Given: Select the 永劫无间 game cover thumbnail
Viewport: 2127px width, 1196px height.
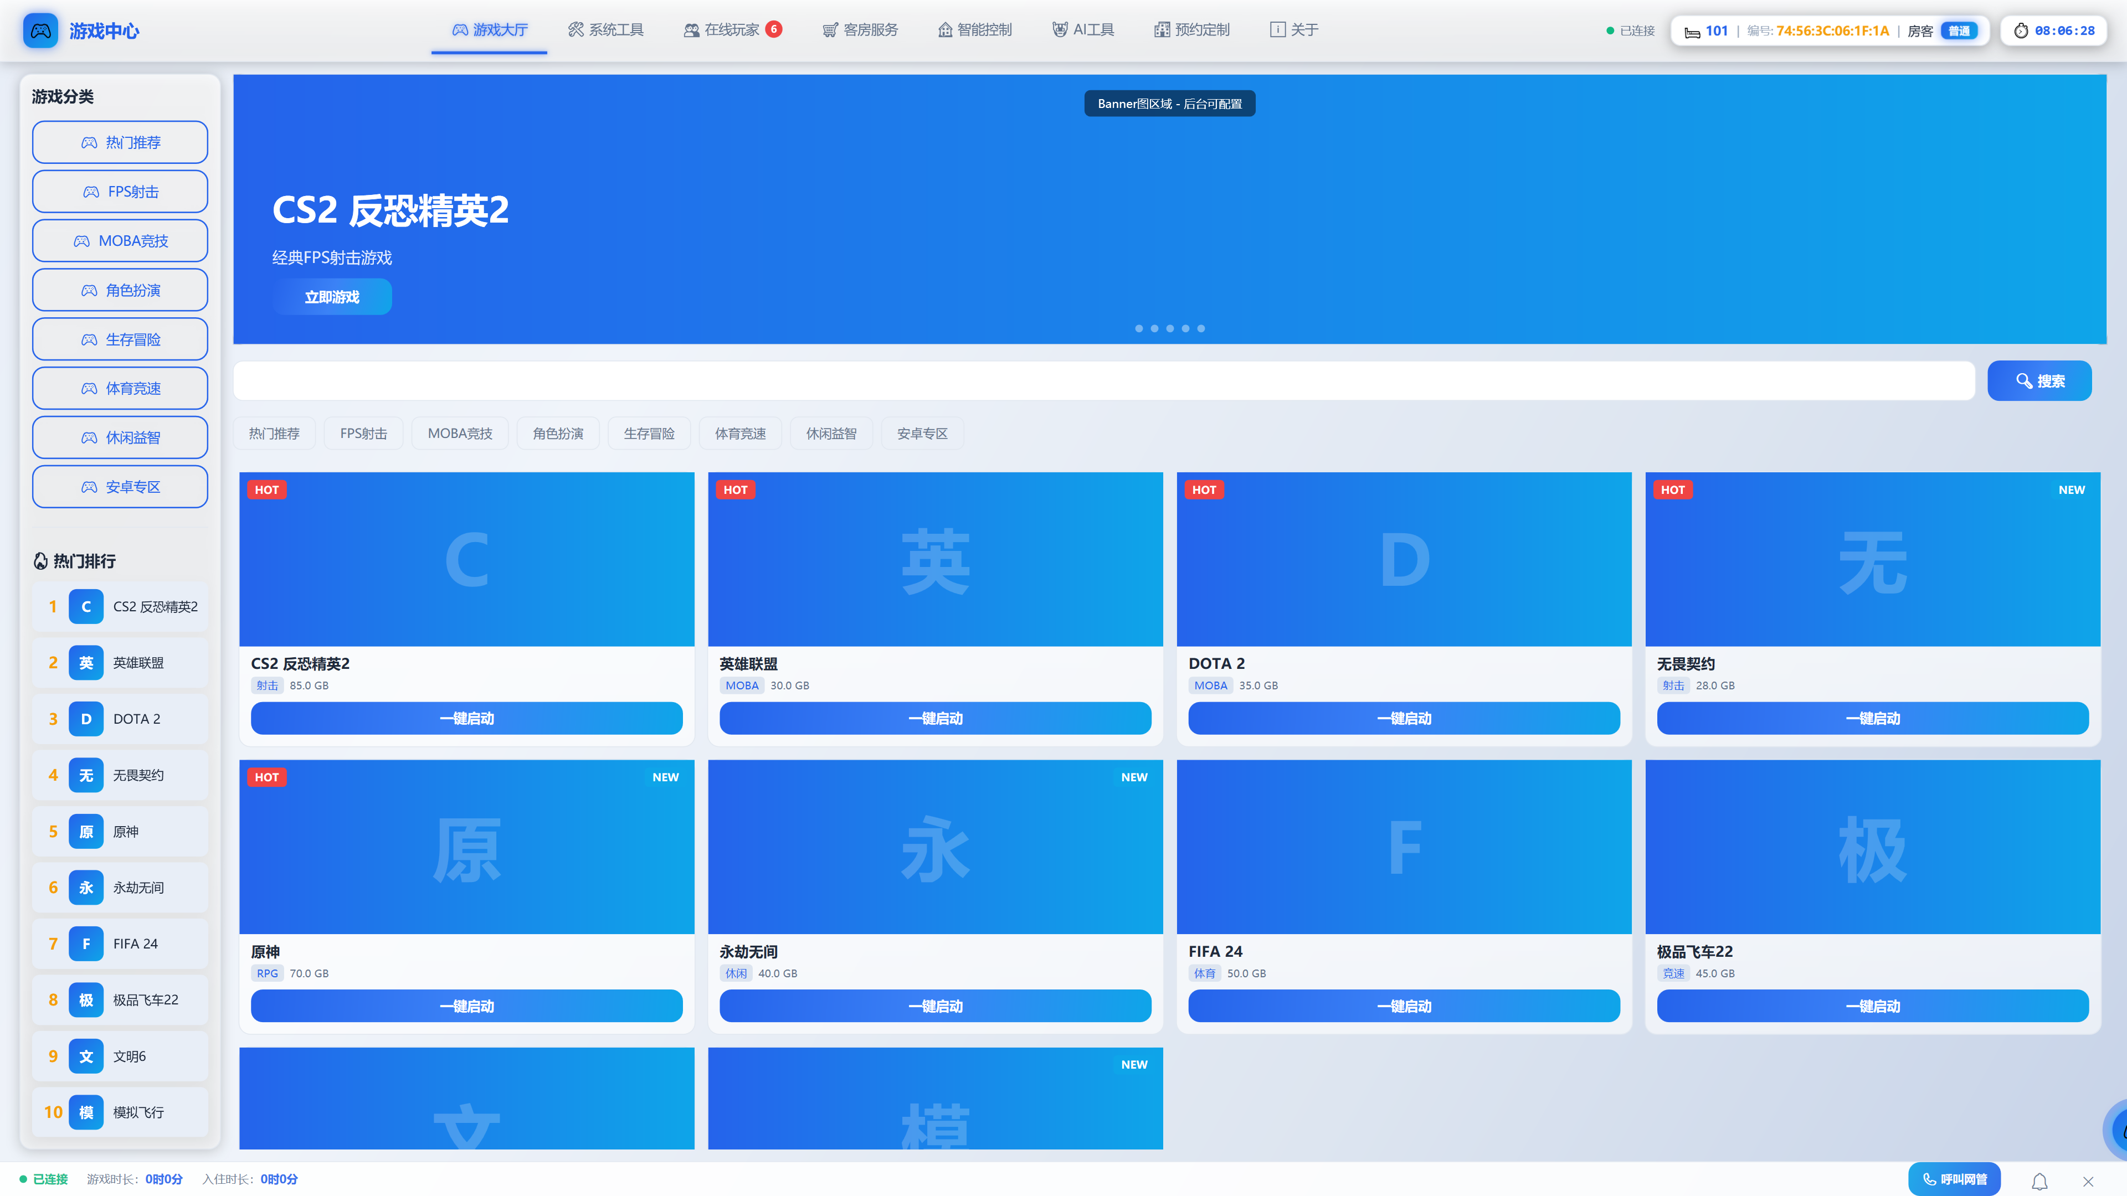Looking at the screenshot, I should (x=936, y=847).
